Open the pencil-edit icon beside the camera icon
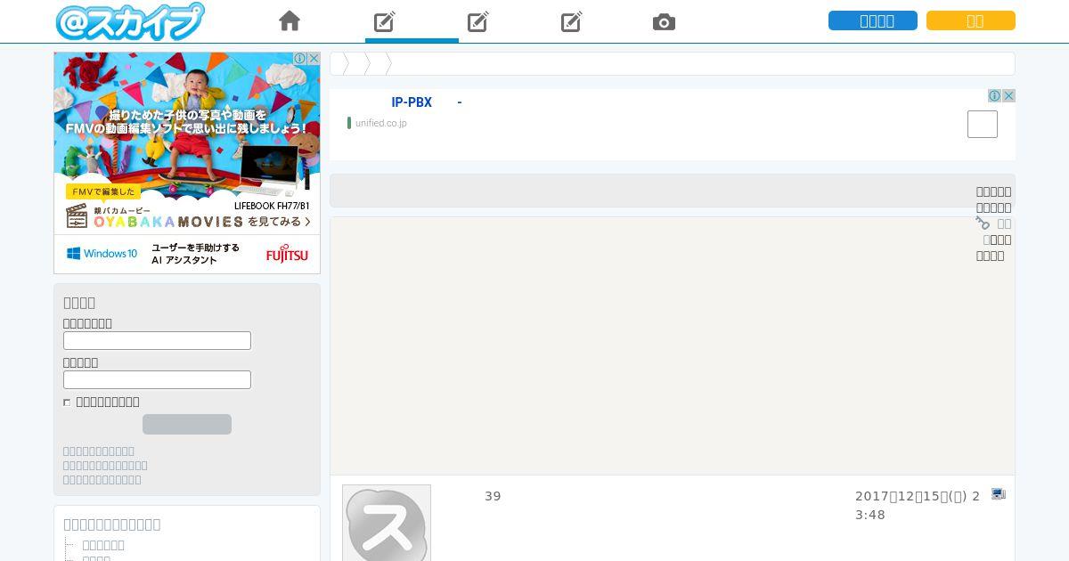Viewport: 1069px width, 561px height. (x=572, y=21)
